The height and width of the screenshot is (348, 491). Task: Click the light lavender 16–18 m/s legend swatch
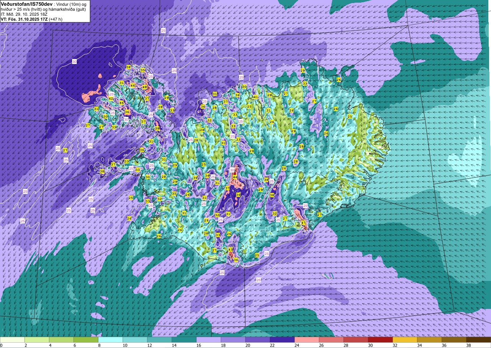click(209, 340)
